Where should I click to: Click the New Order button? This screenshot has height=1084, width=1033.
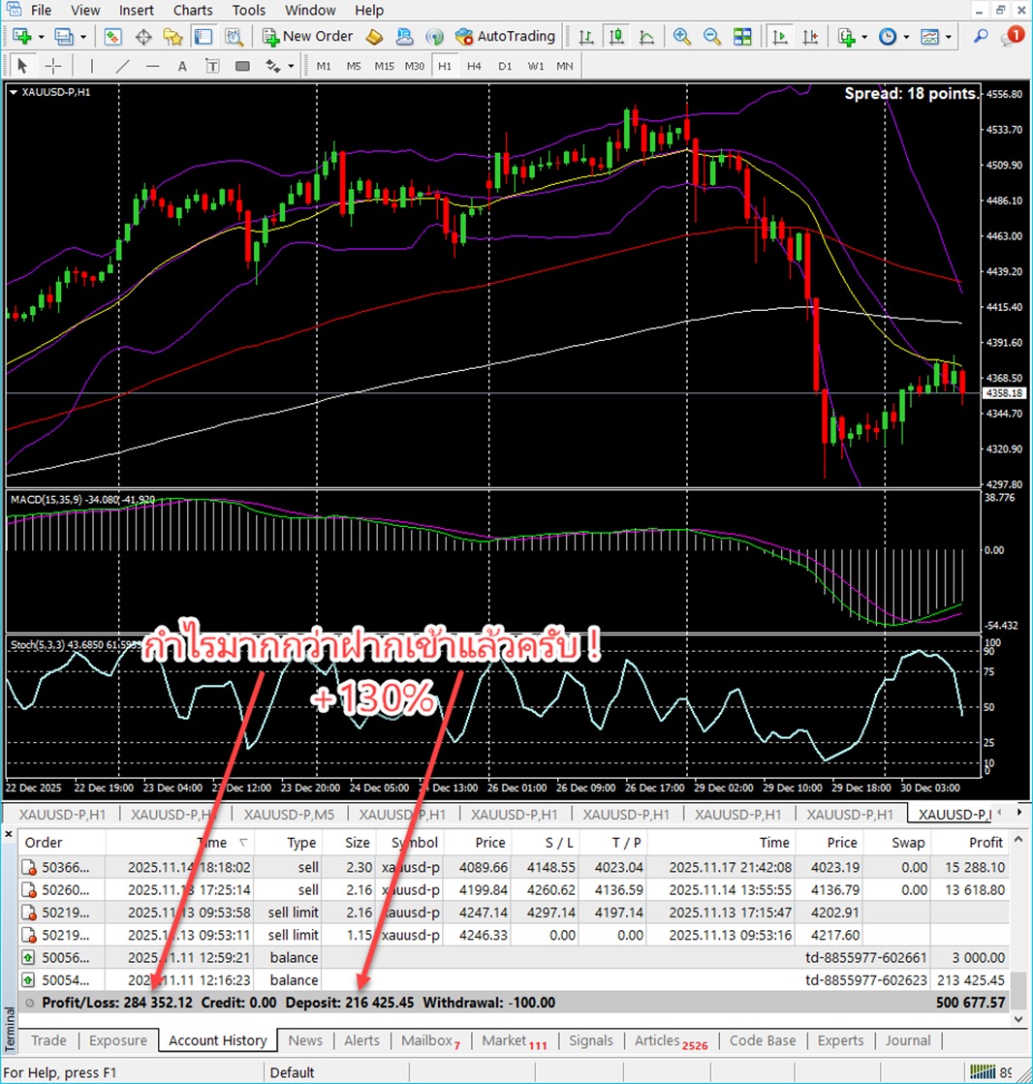pos(308,37)
